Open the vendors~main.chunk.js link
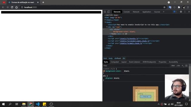 pos(135,41)
